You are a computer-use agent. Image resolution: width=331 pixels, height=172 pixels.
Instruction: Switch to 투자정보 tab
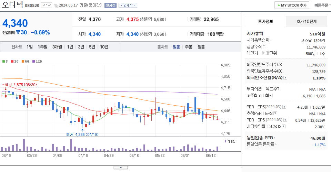[x=265, y=21]
